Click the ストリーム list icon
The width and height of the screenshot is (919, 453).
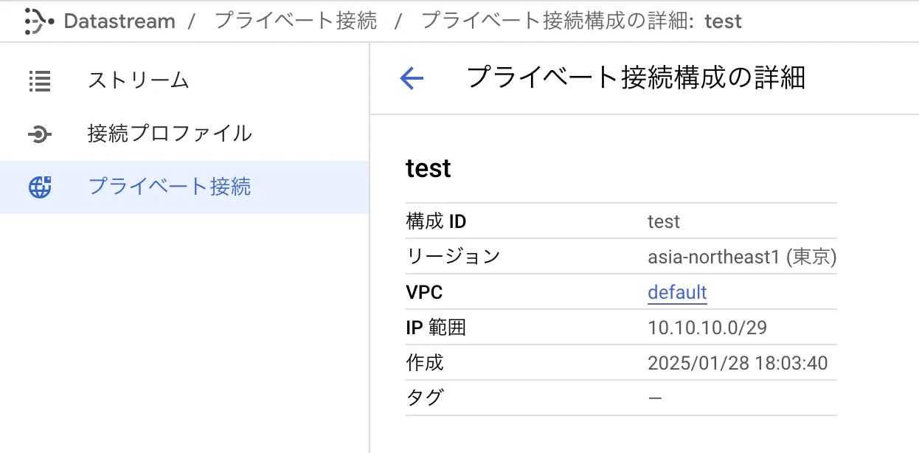(x=39, y=80)
